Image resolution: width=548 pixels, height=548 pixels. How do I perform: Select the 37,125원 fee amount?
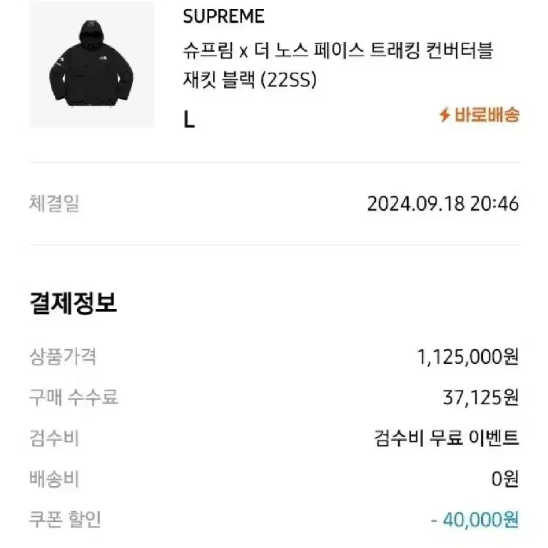click(x=481, y=398)
